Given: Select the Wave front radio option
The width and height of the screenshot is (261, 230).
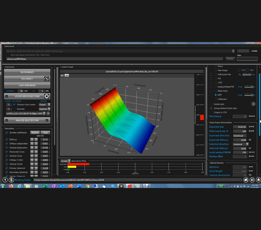Looking at the screenshot, I should [215, 91].
